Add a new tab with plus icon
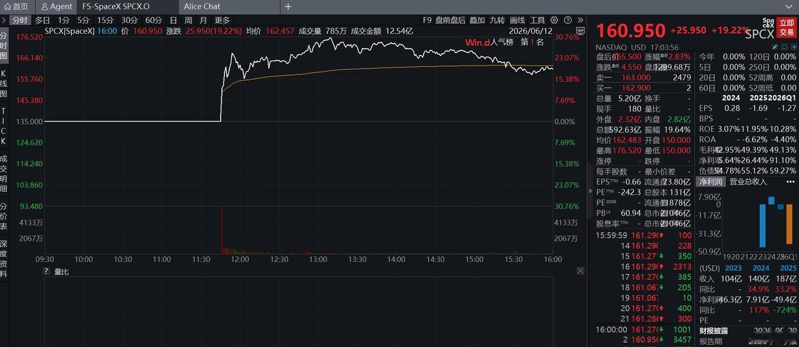799x347 pixels. click(x=288, y=6)
